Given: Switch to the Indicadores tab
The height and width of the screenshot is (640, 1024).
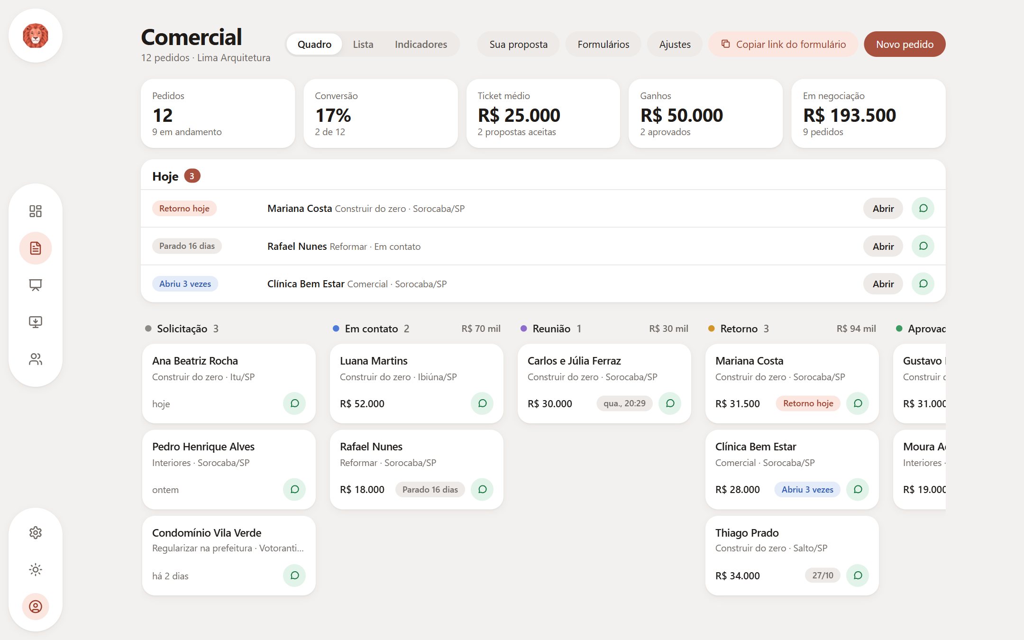Looking at the screenshot, I should 421,44.
